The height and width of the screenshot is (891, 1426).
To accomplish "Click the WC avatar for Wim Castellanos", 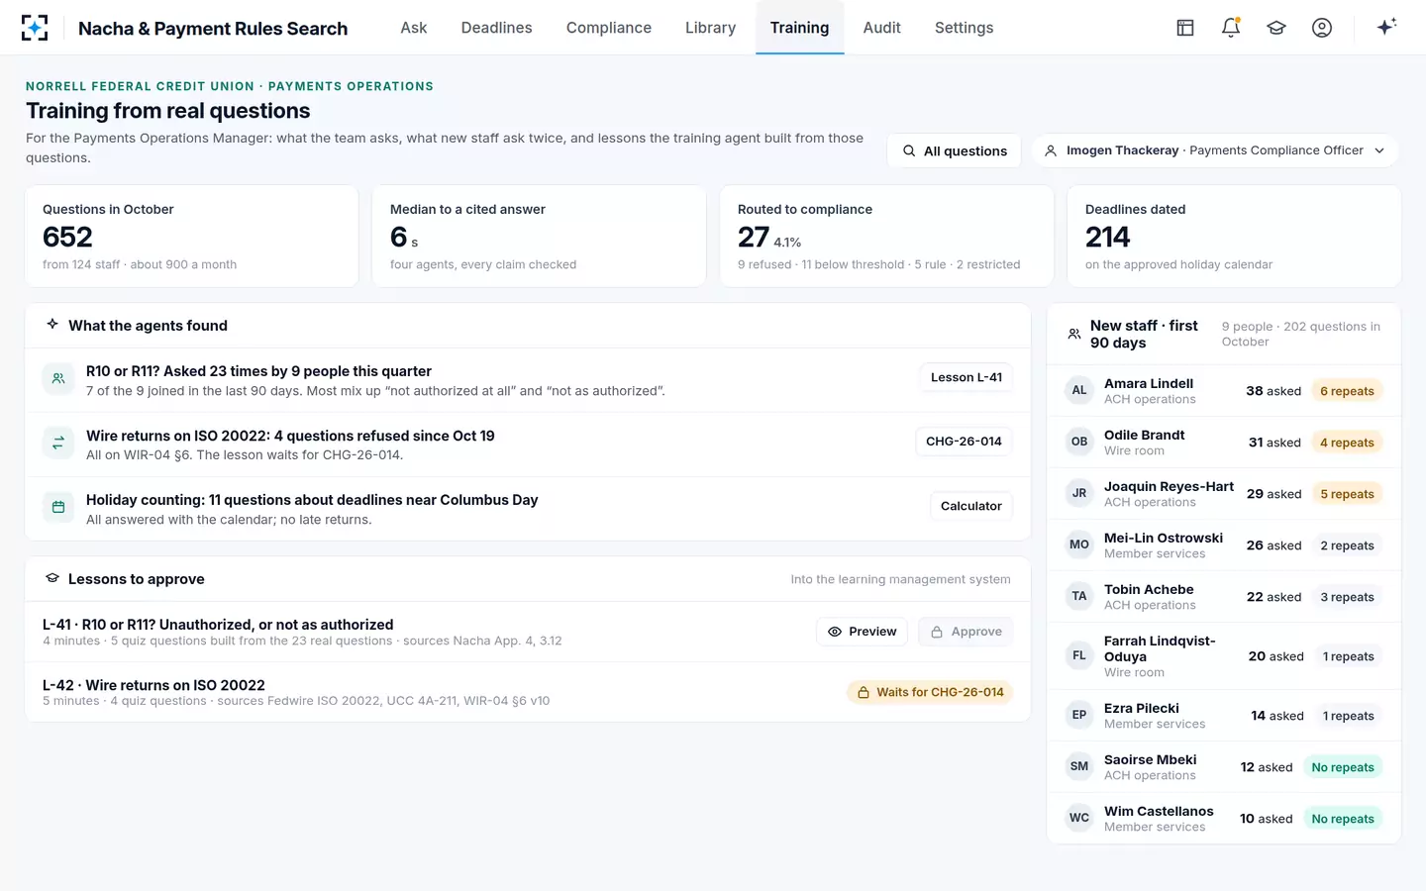I will [x=1079, y=818].
